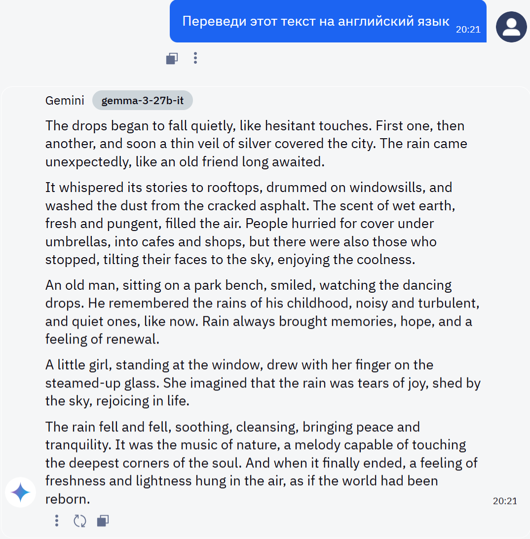Open more options under the user message
The height and width of the screenshot is (539, 530).
195,58
